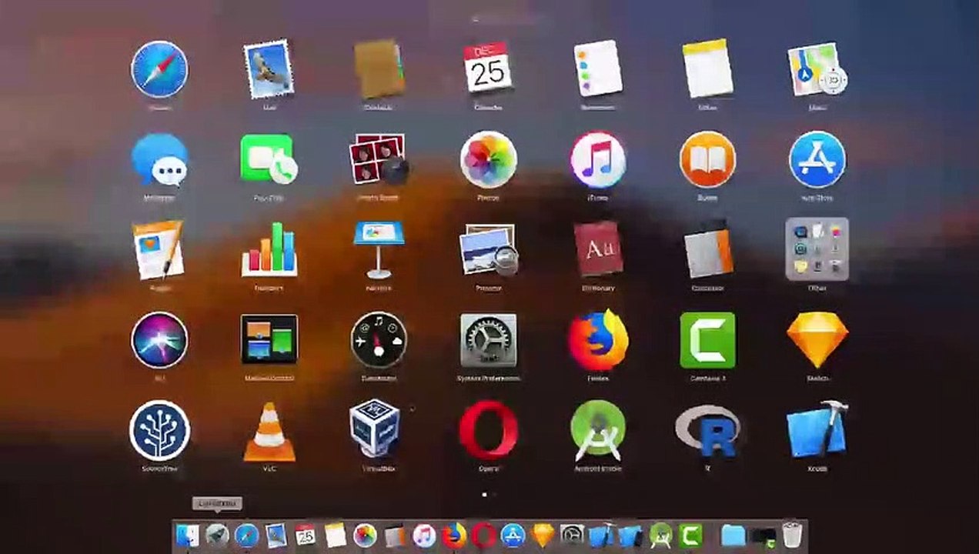The height and width of the screenshot is (554, 979).
Task: Open Messages in Launchpad
Action: (x=159, y=160)
